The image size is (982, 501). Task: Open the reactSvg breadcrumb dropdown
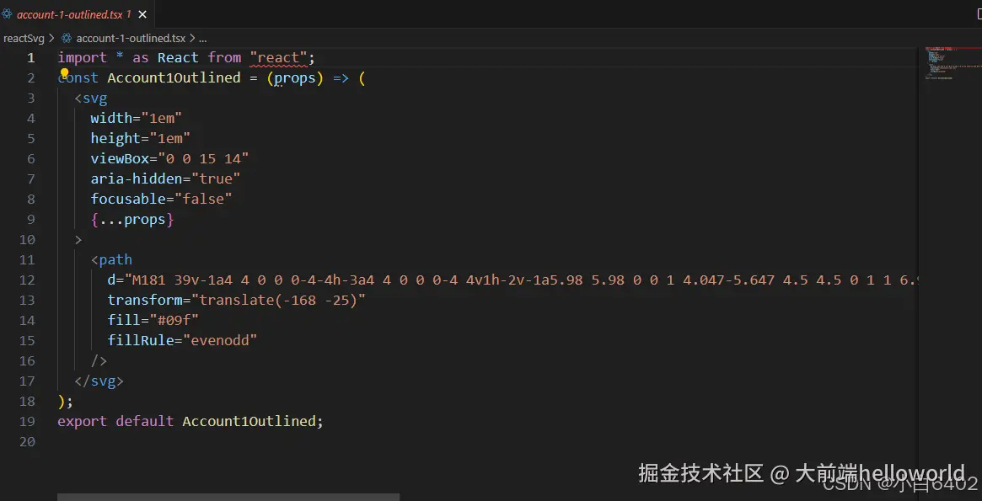24,37
